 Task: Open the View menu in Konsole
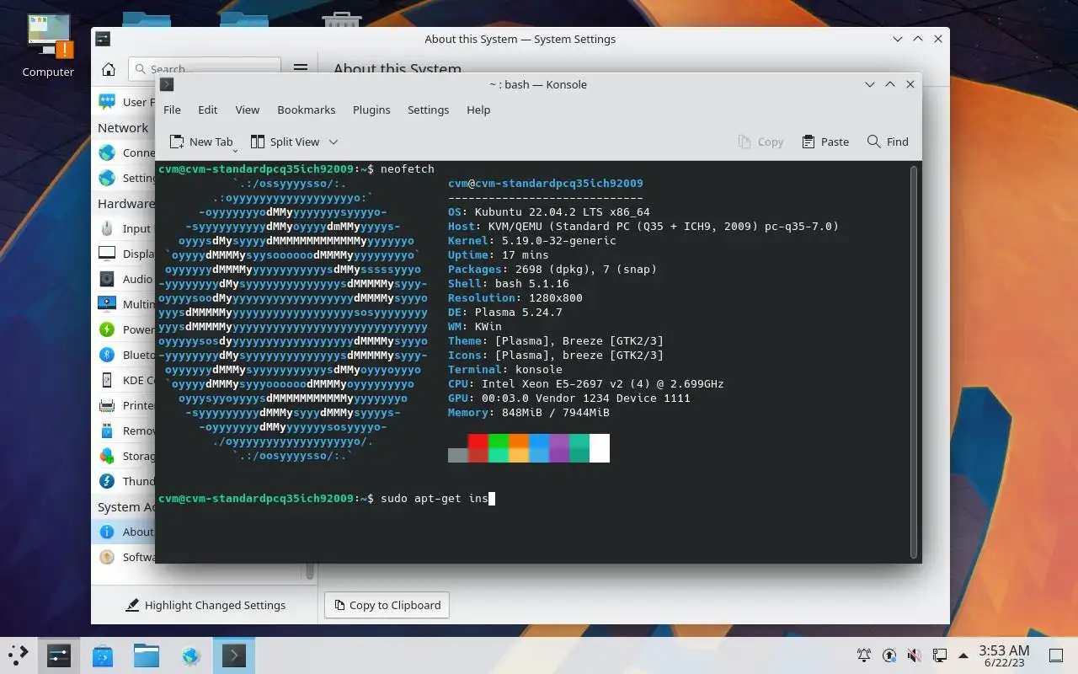tap(247, 110)
